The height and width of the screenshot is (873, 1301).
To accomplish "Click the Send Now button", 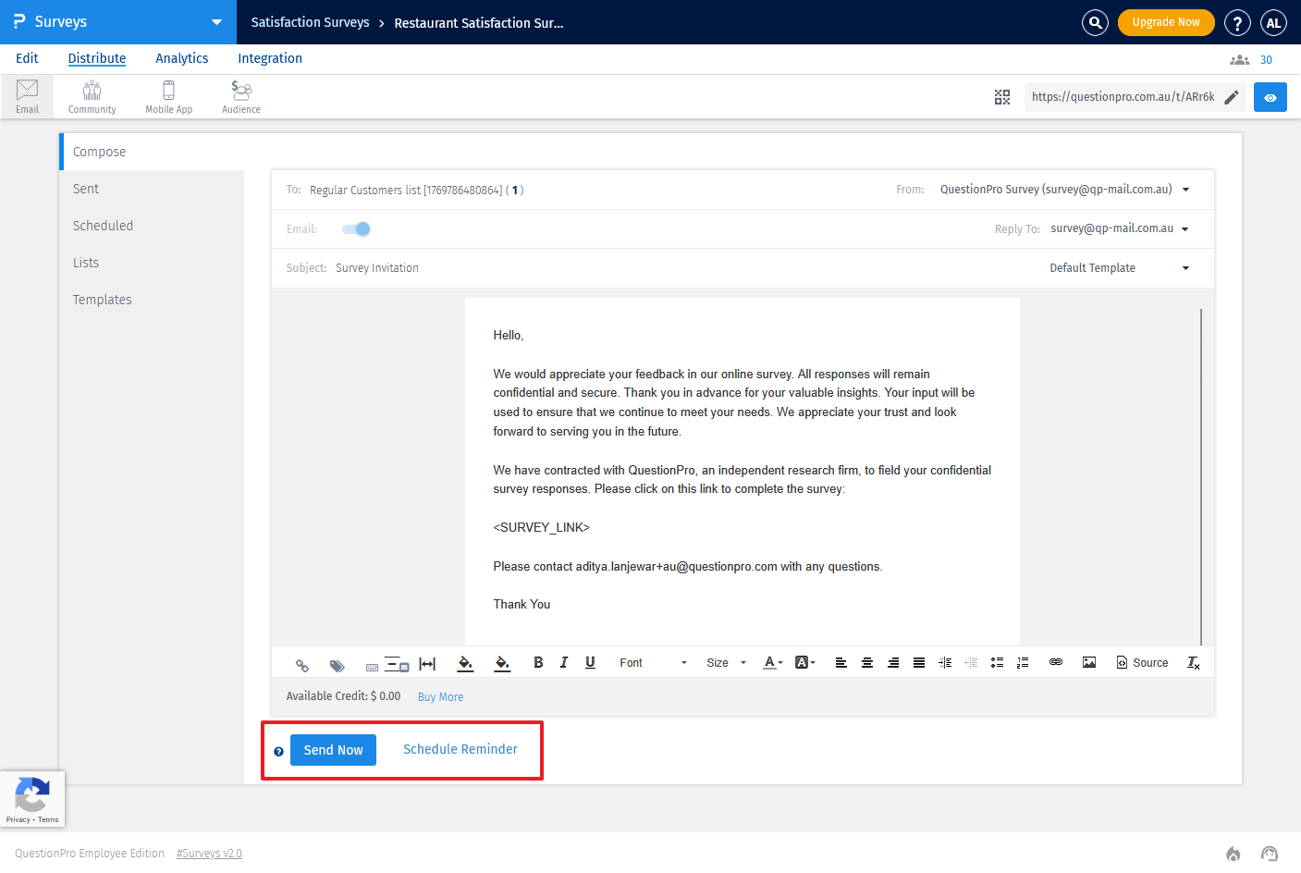I will tap(333, 750).
